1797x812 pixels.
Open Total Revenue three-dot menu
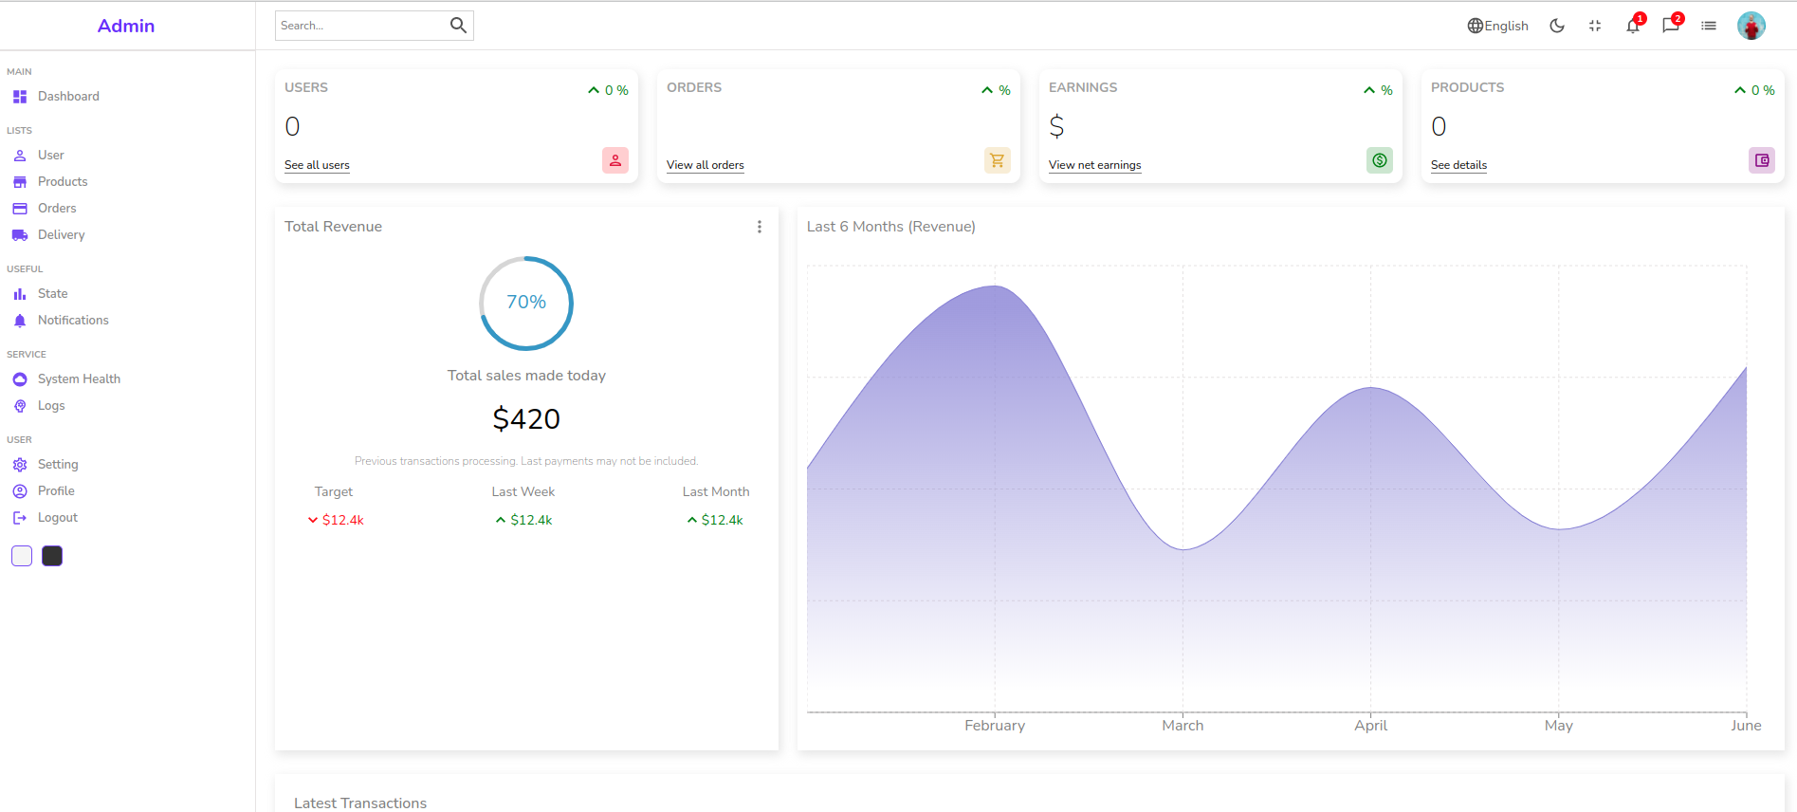[760, 227]
